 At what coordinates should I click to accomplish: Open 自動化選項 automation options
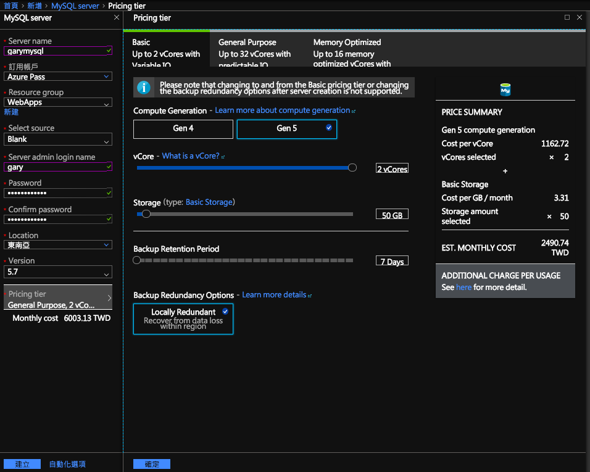point(67,464)
